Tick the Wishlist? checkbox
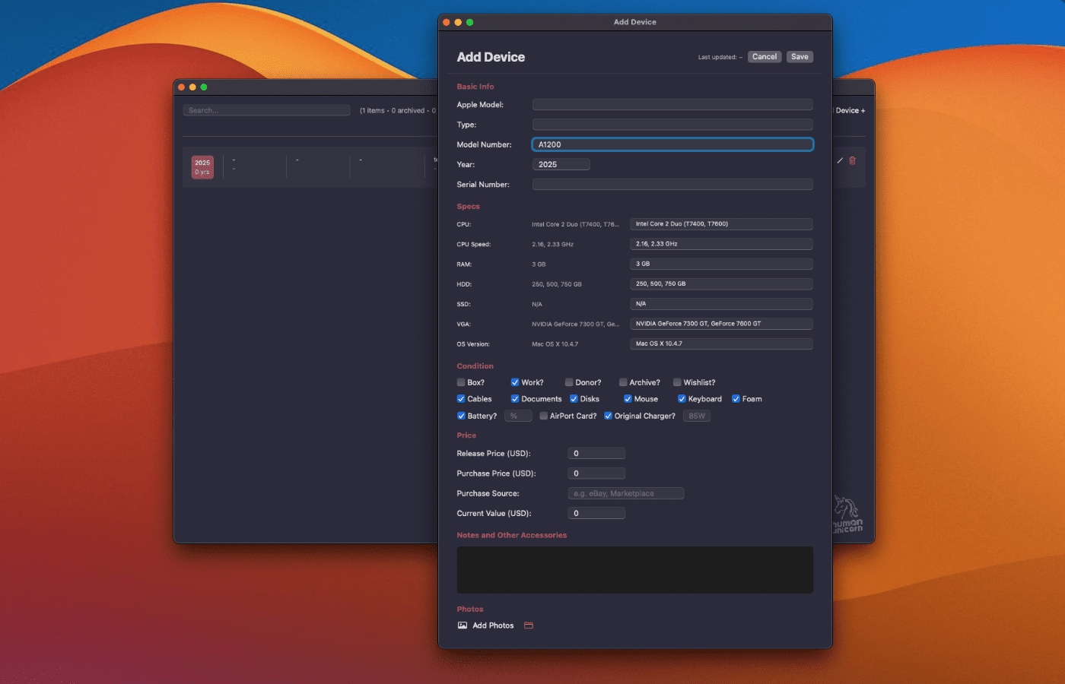1065x684 pixels. point(677,382)
